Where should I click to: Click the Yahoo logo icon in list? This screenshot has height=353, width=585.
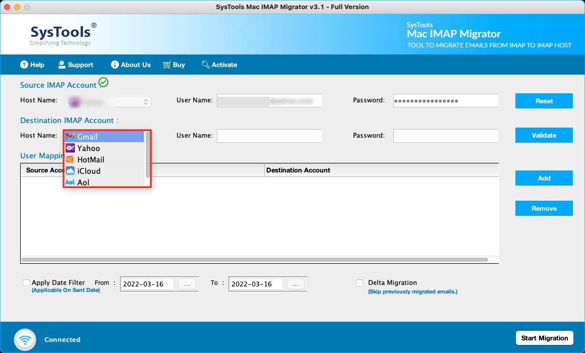[x=70, y=148]
